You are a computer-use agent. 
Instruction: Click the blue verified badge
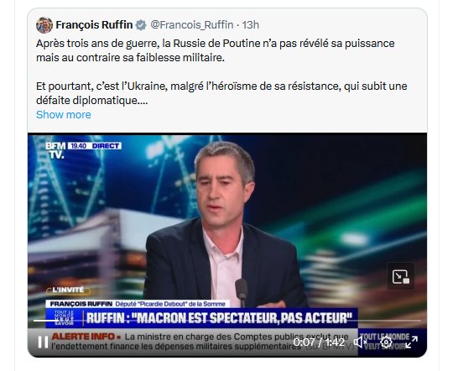click(x=141, y=25)
